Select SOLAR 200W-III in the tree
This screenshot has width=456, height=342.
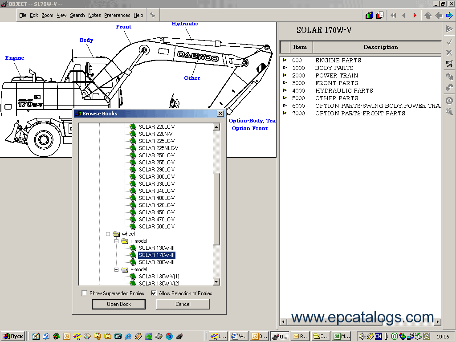pyautogui.click(x=156, y=262)
